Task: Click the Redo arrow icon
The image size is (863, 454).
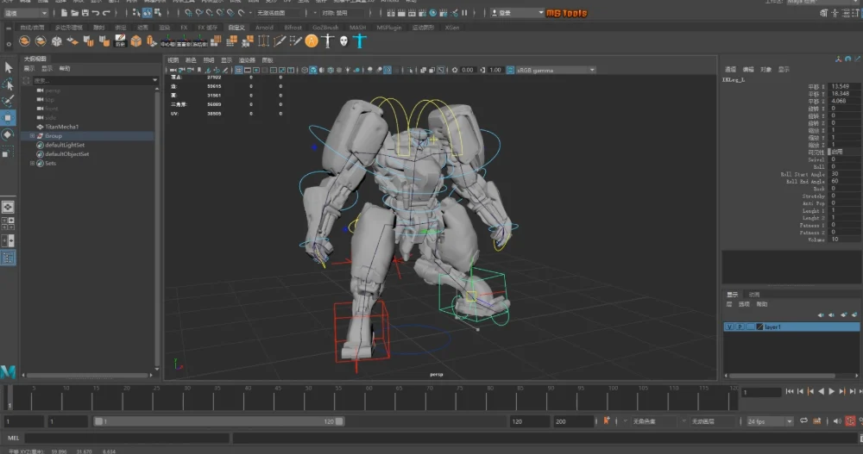Action: coord(106,13)
